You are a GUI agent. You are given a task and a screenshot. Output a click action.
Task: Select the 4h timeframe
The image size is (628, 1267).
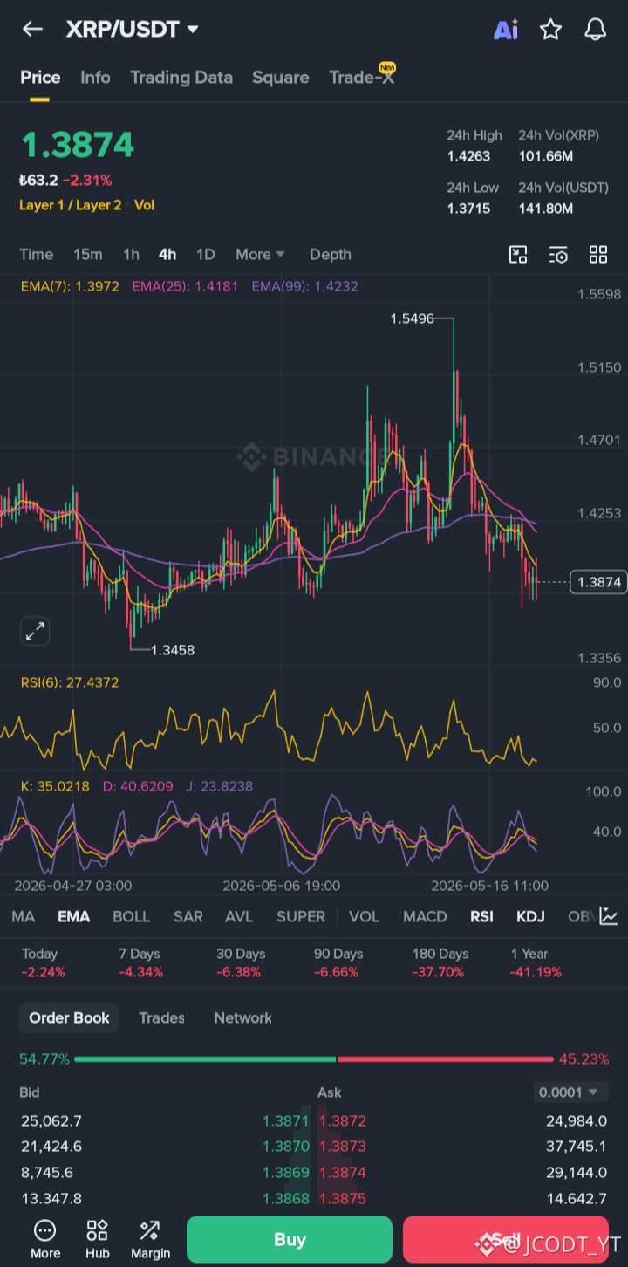point(167,255)
